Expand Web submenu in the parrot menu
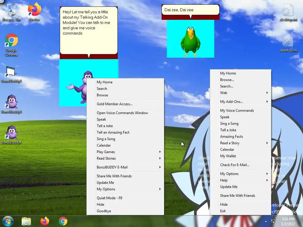Screen dimensions: 303x227 tap(241, 93)
